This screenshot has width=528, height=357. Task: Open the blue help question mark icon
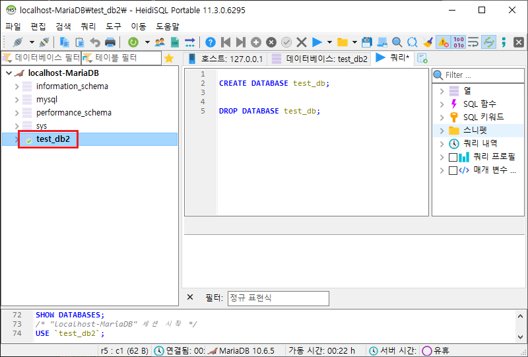211,42
